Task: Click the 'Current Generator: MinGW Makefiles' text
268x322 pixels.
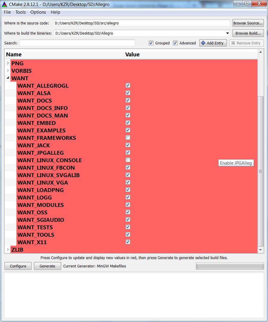Action: click(x=95, y=266)
